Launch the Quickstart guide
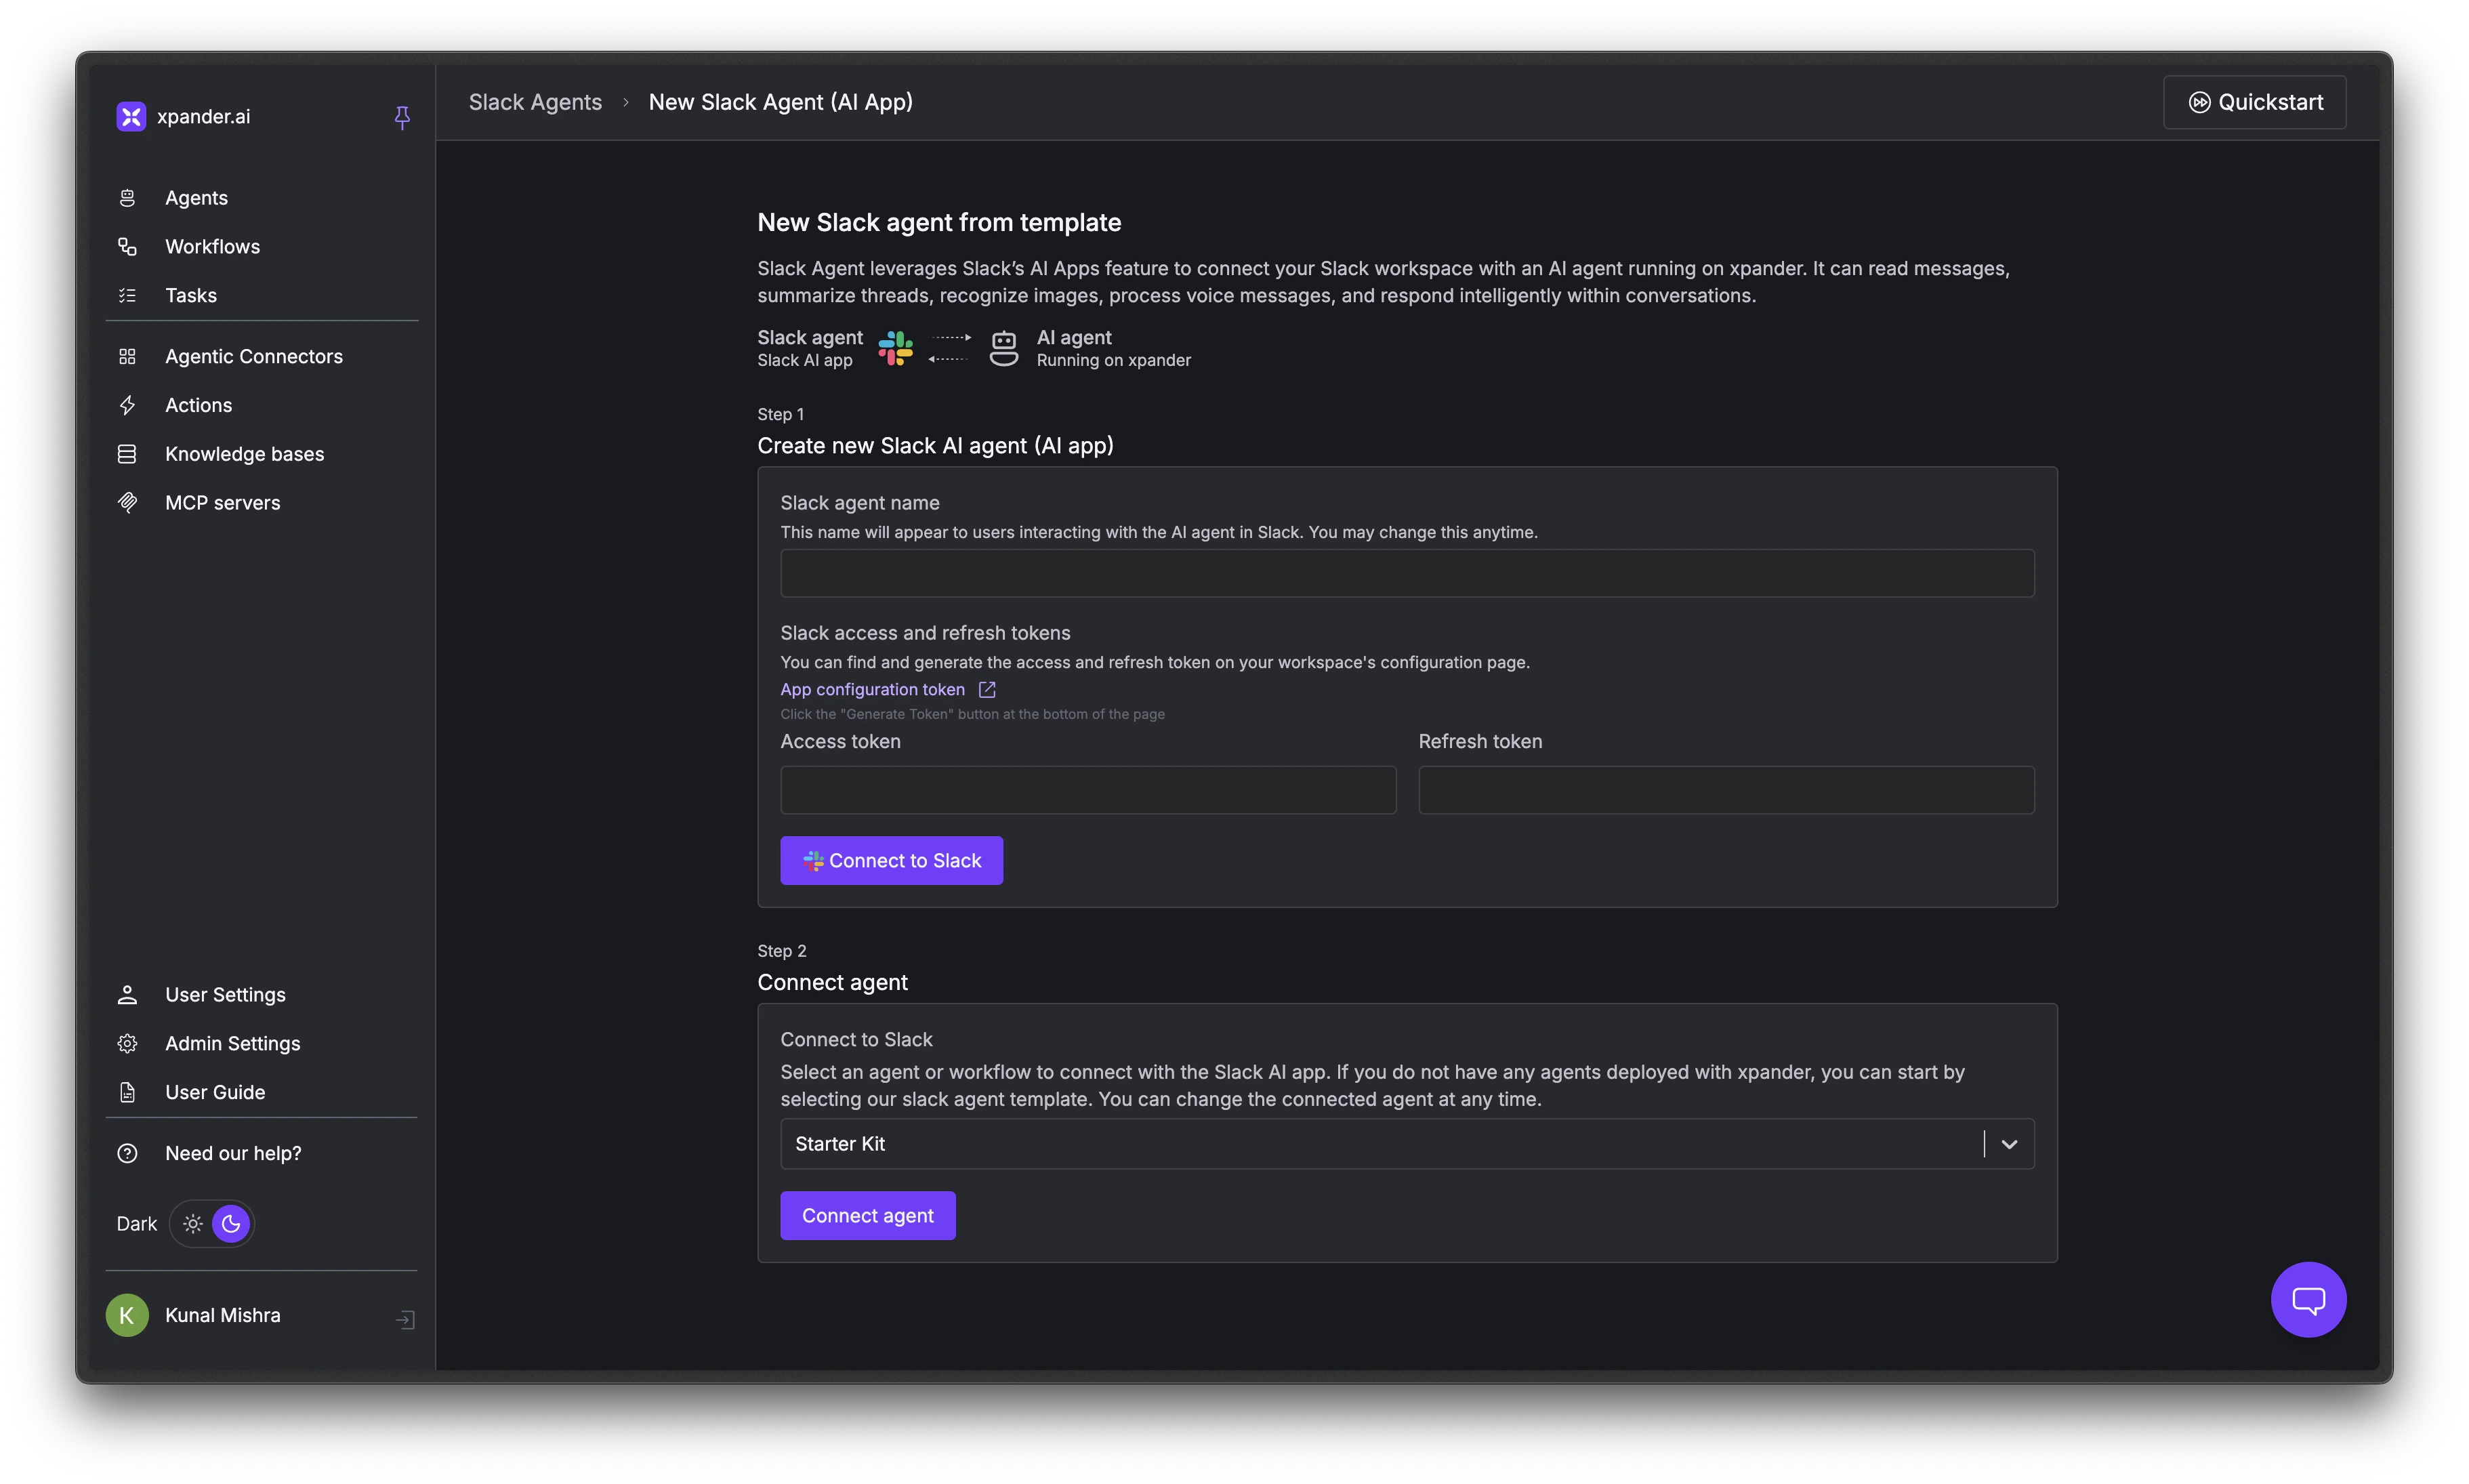Image resolution: width=2469 pixels, height=1484 pixels. click(x=2253, y=101)
